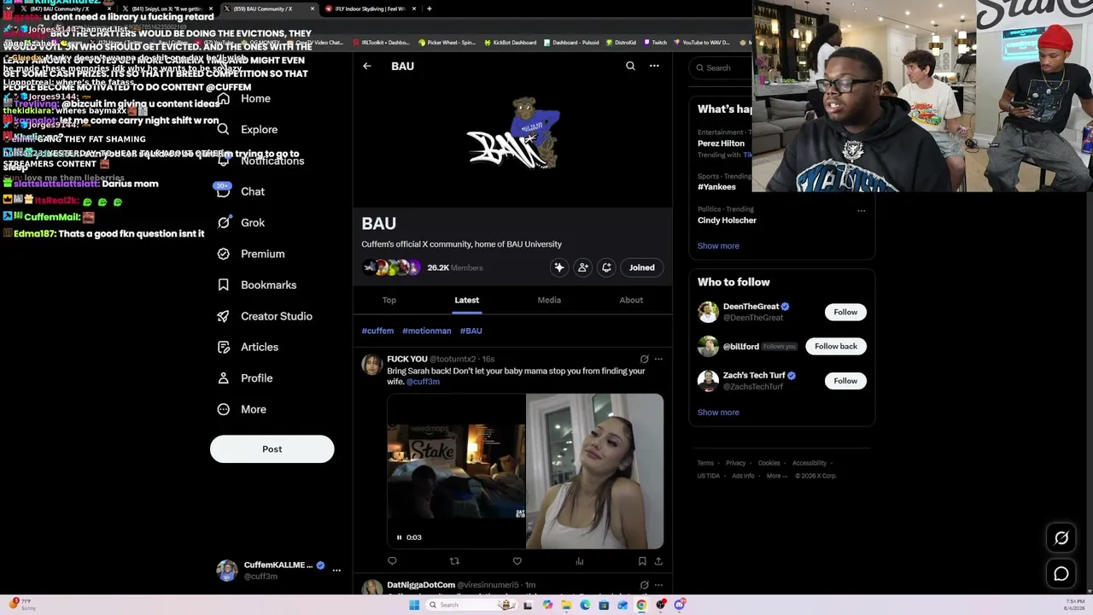Open the @cuff3m mention in the post
Screen dimensions: 1093x615
423,382
